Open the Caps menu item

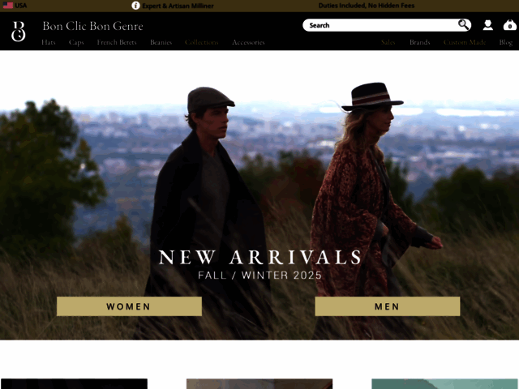76,42
